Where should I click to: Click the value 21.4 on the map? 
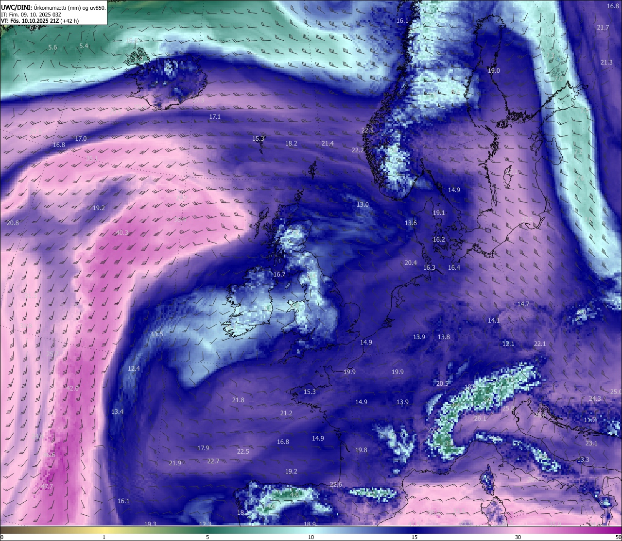point(328,144)
